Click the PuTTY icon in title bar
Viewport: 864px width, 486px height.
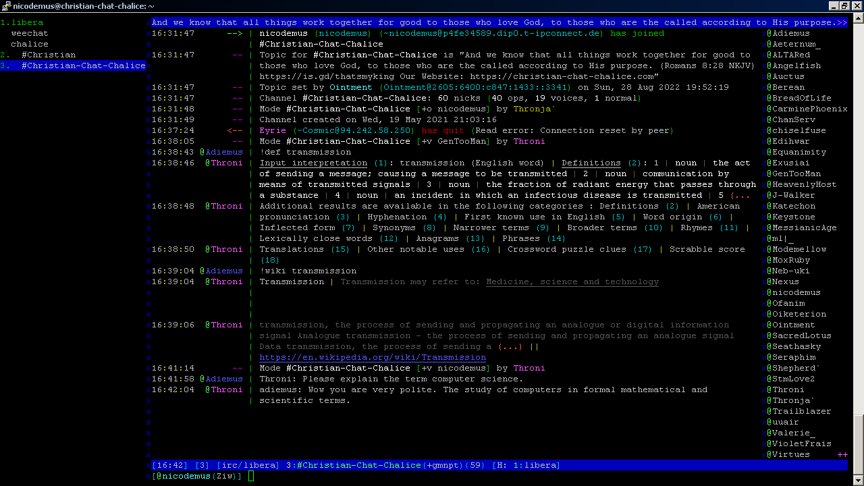6,5
